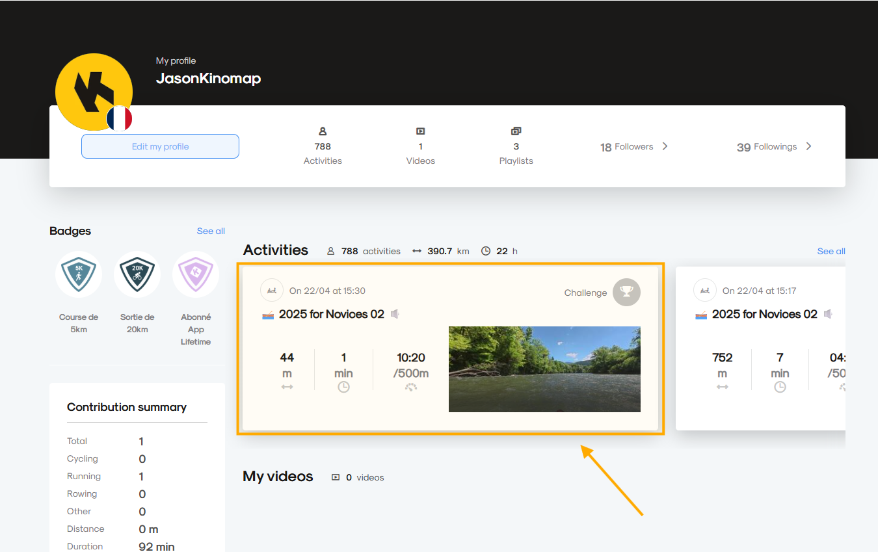This screenshot has width=878, height=552.
Task: Expand Followings with its chevron arrow
Action: pyautogui.click(x=808, y=146)
